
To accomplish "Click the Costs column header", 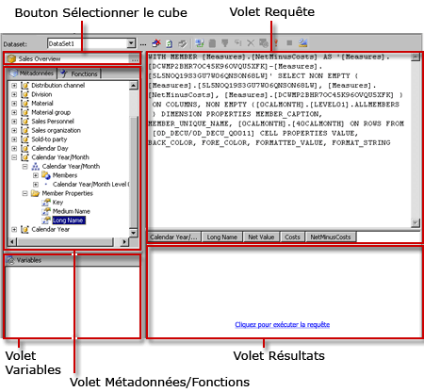I will (x=292, y=237).
